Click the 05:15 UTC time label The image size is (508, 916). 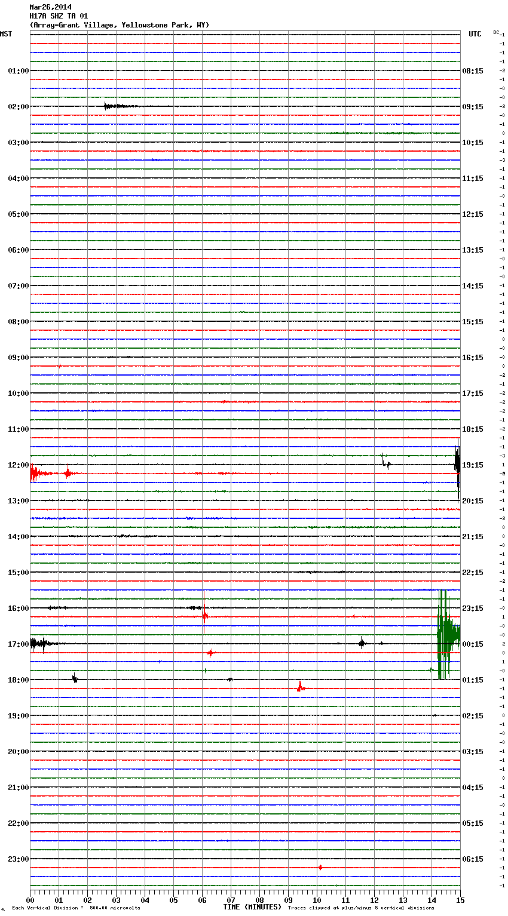pos(473,823)
